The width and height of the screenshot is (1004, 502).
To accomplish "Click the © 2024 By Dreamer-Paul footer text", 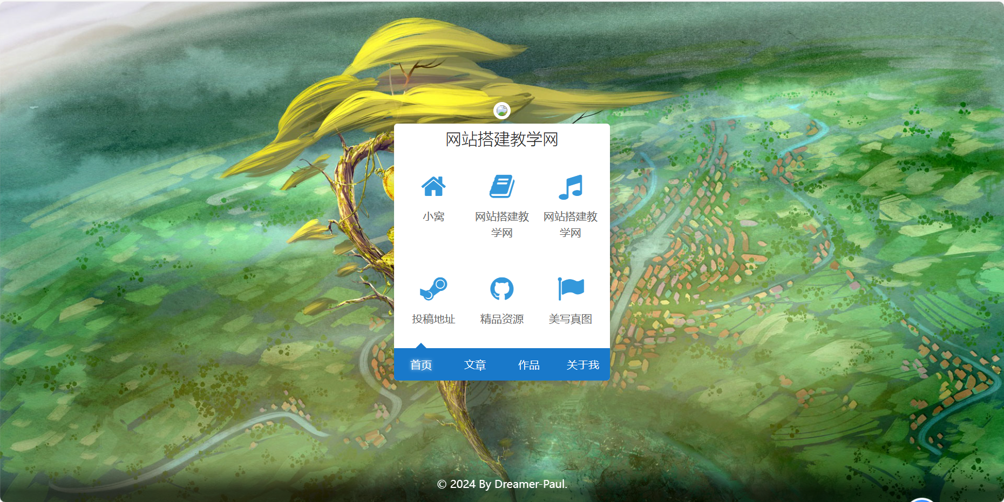I will 502,484.
